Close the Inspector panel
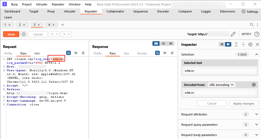The width and height of the screenshot is (261, 139). 257,44
